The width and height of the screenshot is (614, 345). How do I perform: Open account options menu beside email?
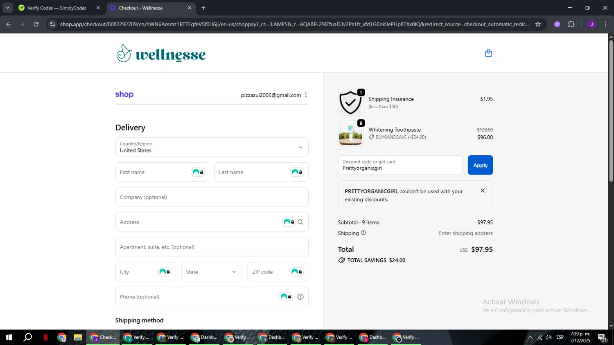[x=306, y=95]
